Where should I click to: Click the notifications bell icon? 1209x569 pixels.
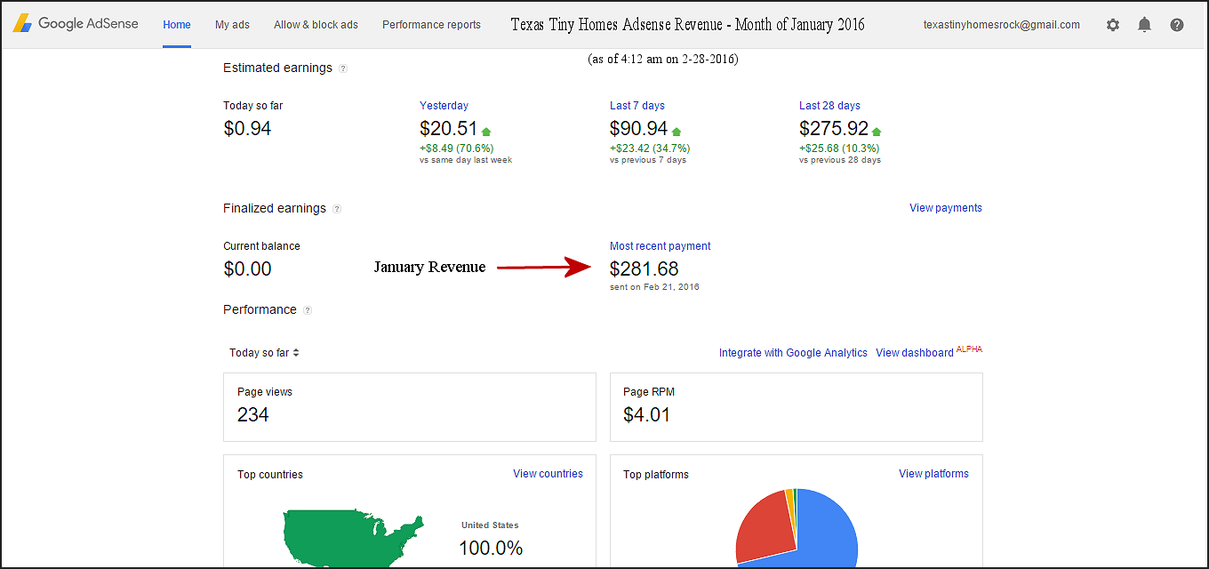click(1144, 25)
